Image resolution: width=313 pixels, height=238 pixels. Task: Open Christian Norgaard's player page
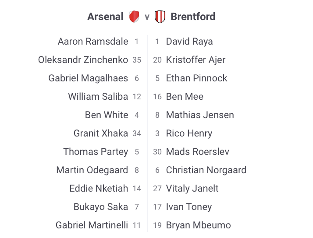point(206,170)
